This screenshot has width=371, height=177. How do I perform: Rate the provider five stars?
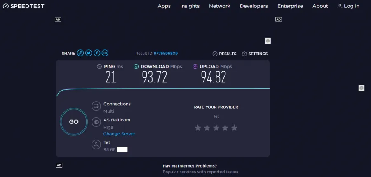234,128
